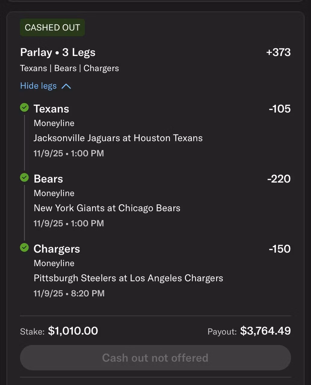311x385 pixels.
Task: Click the +373 parlay odds
Action: 278,52
